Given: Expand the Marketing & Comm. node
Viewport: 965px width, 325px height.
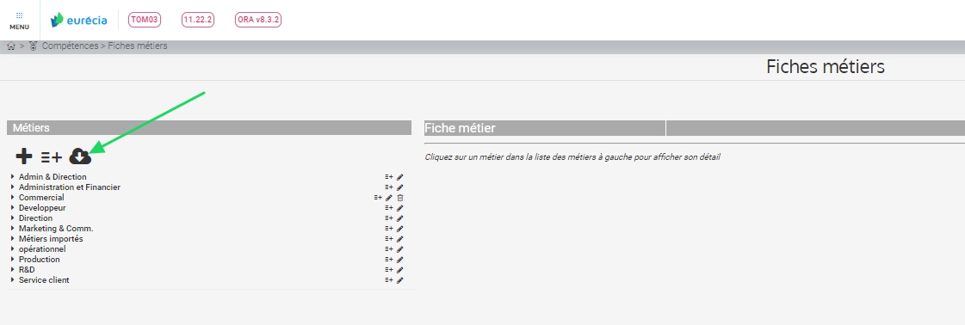Looking at the screenshot, I should pyautogui.click(x=12, y=229).
